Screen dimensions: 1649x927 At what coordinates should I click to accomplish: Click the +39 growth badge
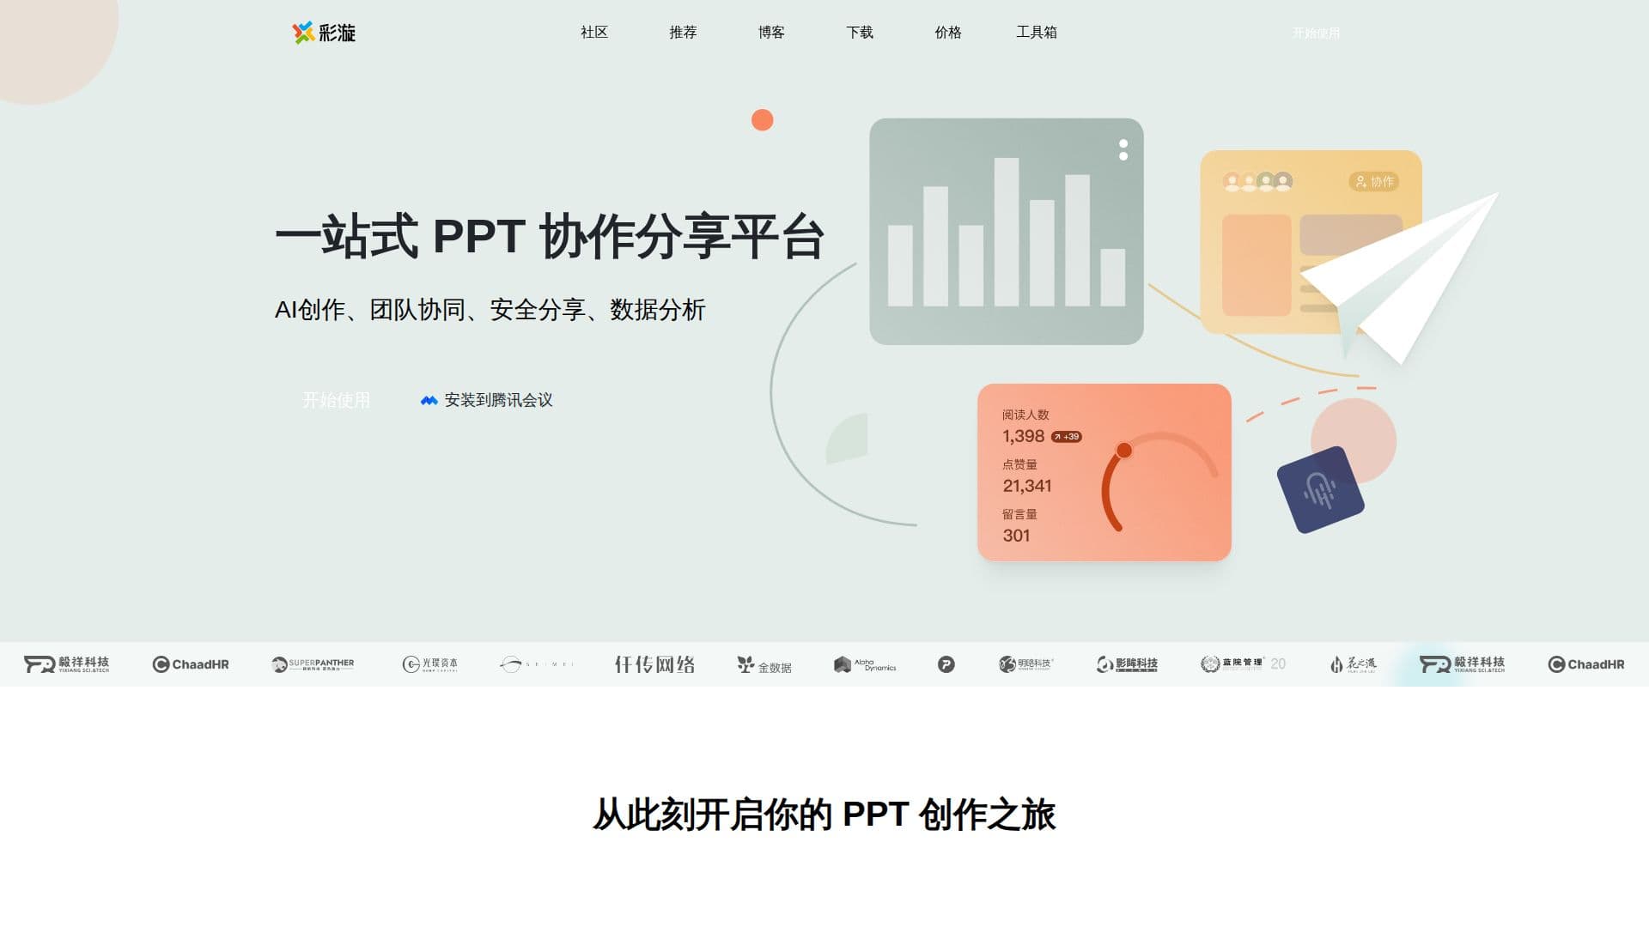(x=1067, y=437)
